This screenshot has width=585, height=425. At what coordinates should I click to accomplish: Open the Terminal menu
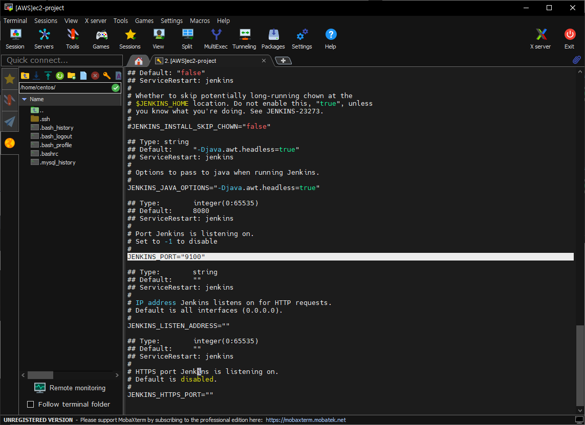pyautogui.click(x=15, y=21)
